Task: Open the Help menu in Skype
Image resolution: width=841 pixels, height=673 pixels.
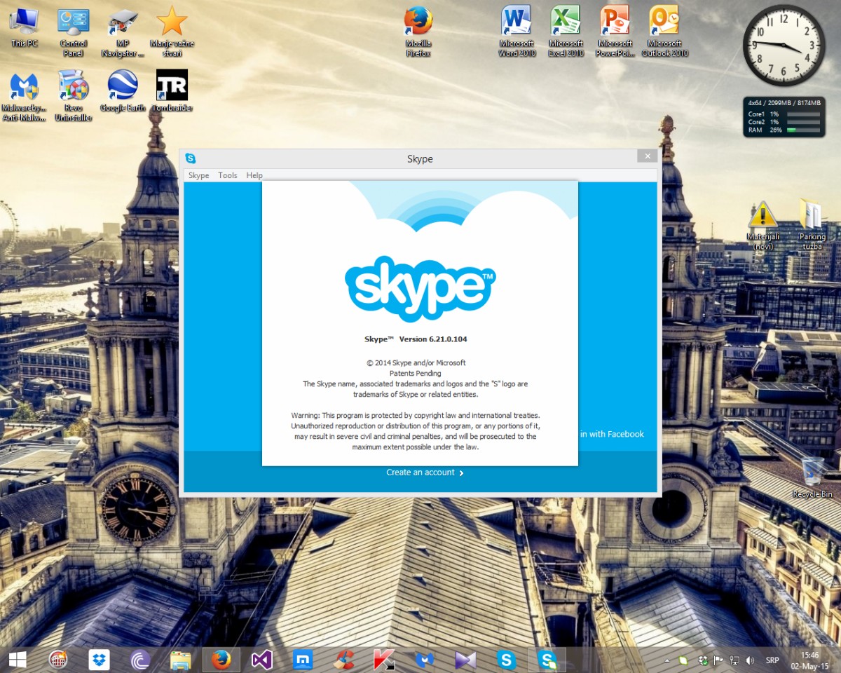Action: pos(254,175)
